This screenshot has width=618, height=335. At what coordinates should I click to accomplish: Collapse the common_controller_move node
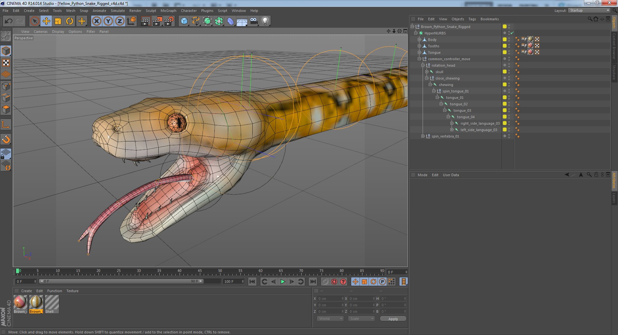(x=419, y=59)
